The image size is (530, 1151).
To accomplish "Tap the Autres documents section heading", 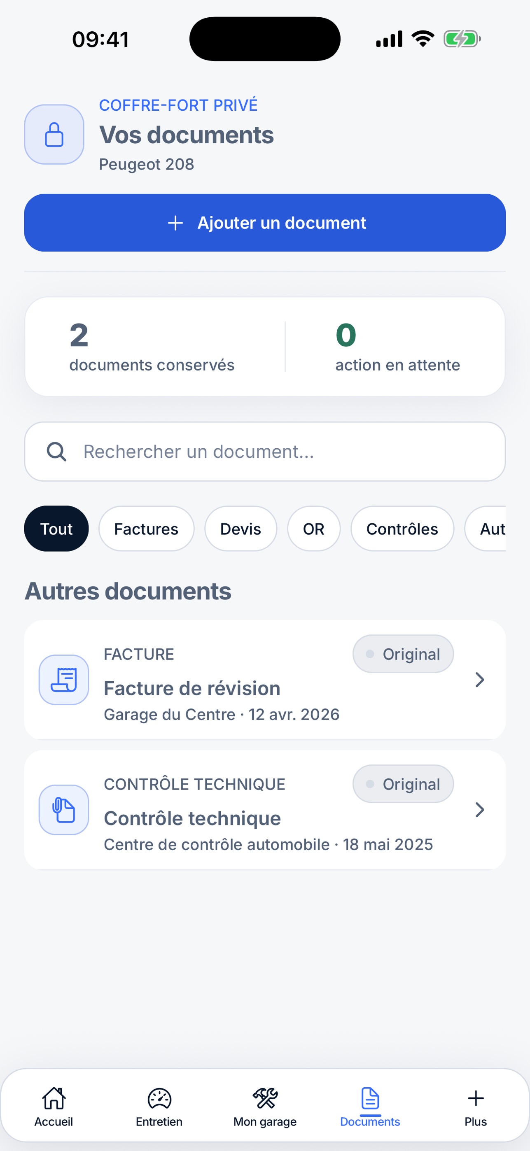I will click(128, 591).
